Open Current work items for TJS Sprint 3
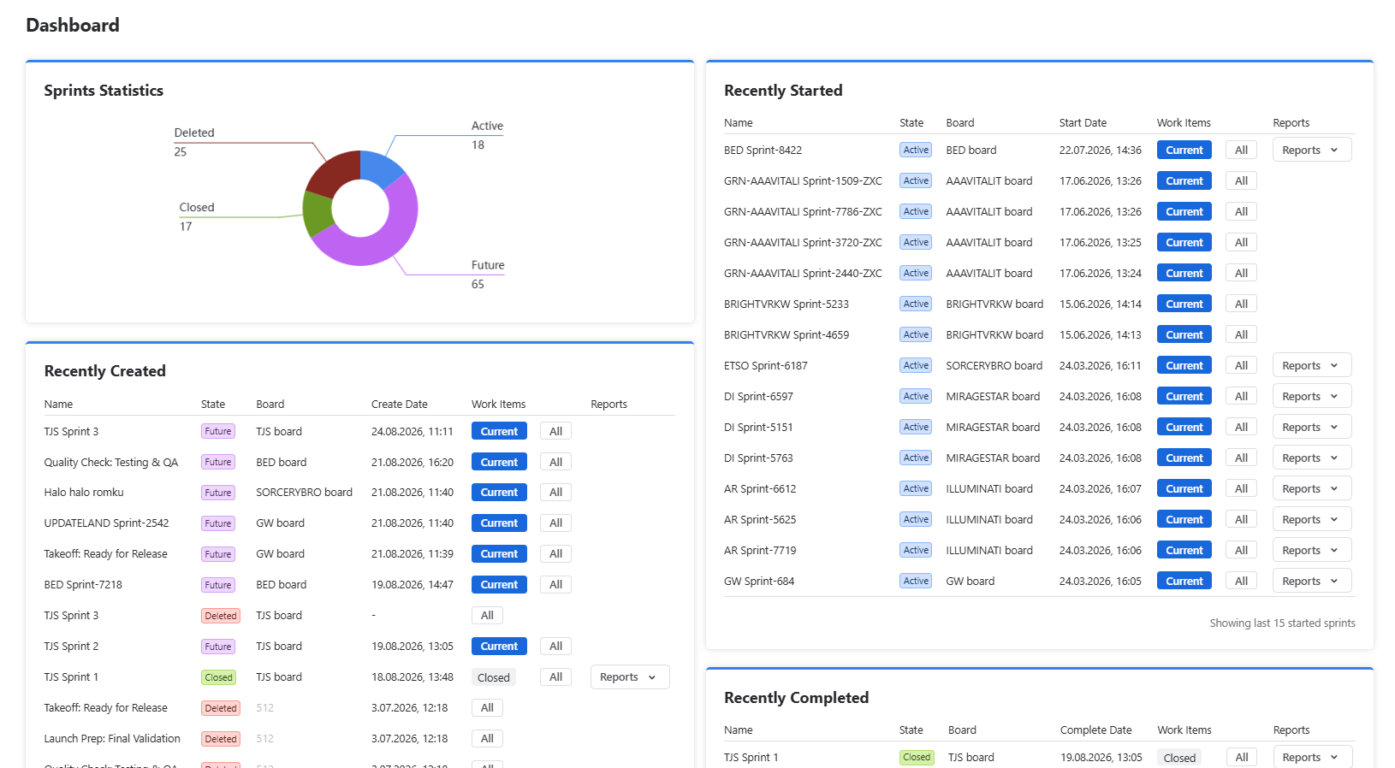Viewport: 1395px width, 768px height. coord(499,431)
